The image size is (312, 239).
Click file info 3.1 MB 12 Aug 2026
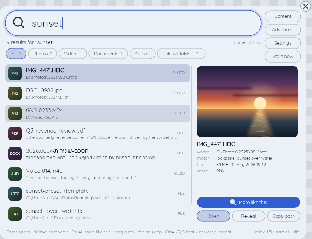pos(241,165)
